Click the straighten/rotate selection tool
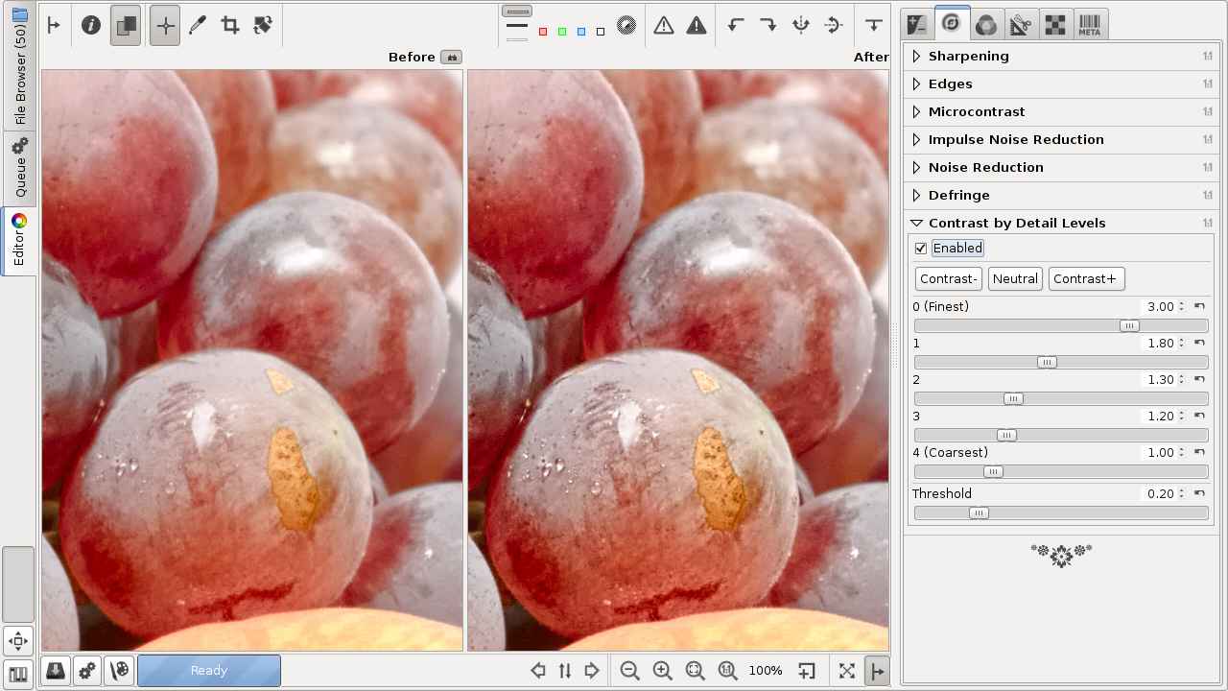Screen dimensions: 1228x691 (263, 26)
